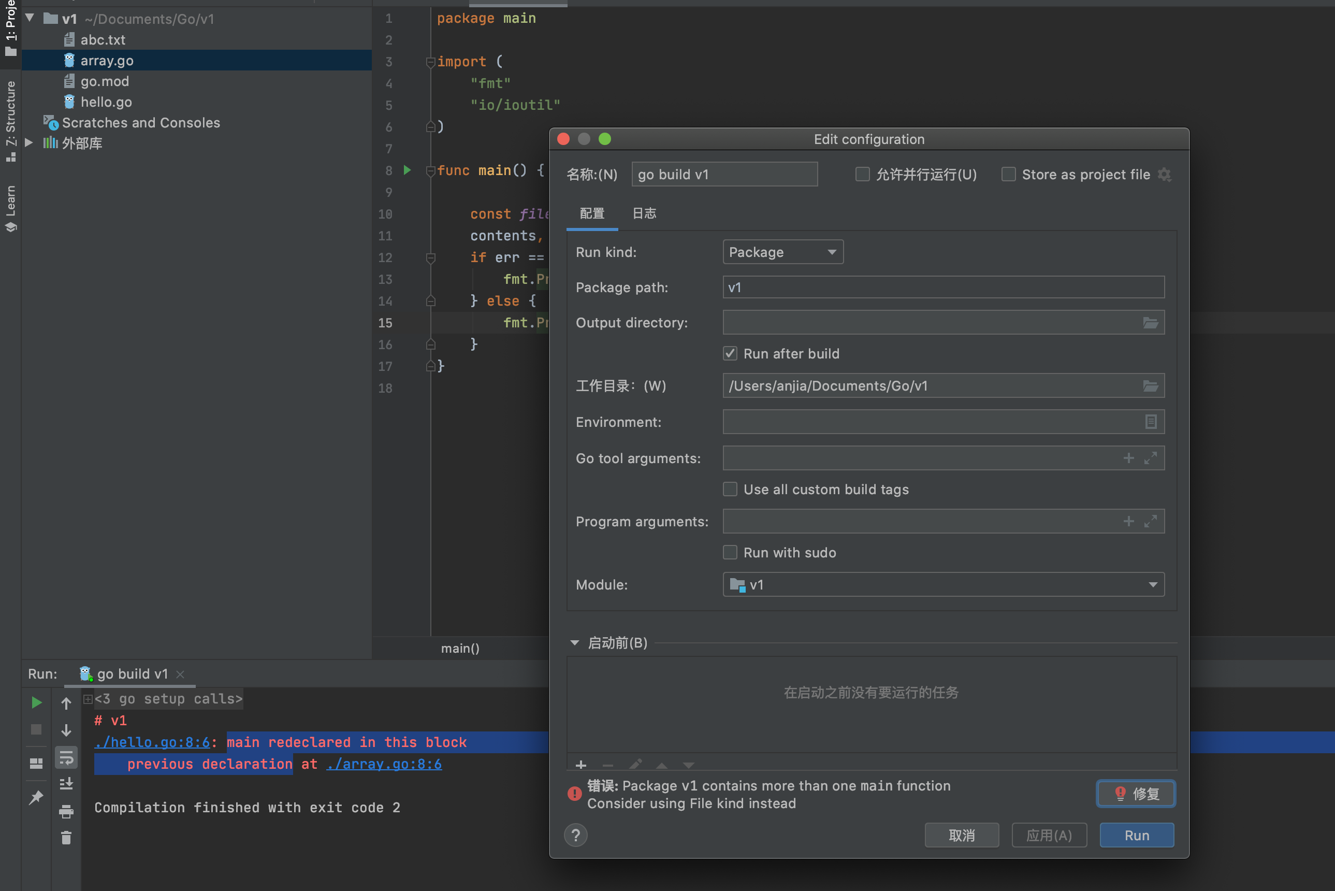Collapse the before launch section
Viewport: 1335px width, 891px height.
click(x=574, y=643)
